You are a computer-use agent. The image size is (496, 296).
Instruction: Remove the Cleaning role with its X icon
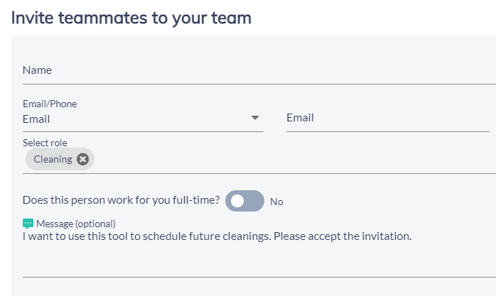[82, 159]
